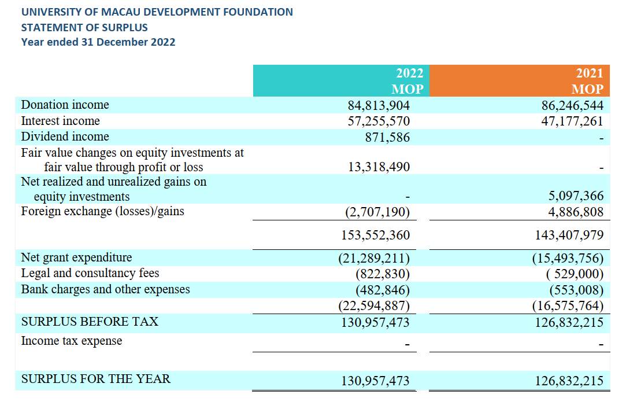Select donation income value 84,813,904
The height and width of the screenshot is (409, 626).
coord(379,105)
